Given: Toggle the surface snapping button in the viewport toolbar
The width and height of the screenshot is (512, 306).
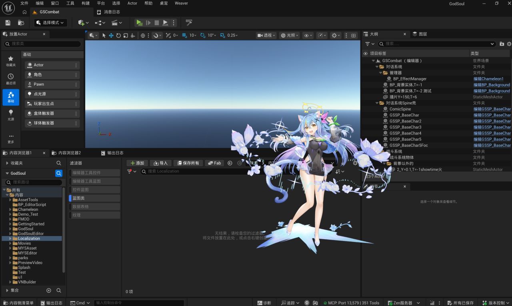Looking at the screenshot, I should click(157, 36).
